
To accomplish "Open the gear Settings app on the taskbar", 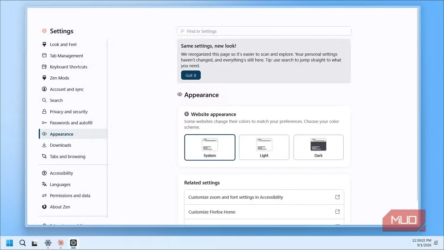I will (x=48, y=243).
